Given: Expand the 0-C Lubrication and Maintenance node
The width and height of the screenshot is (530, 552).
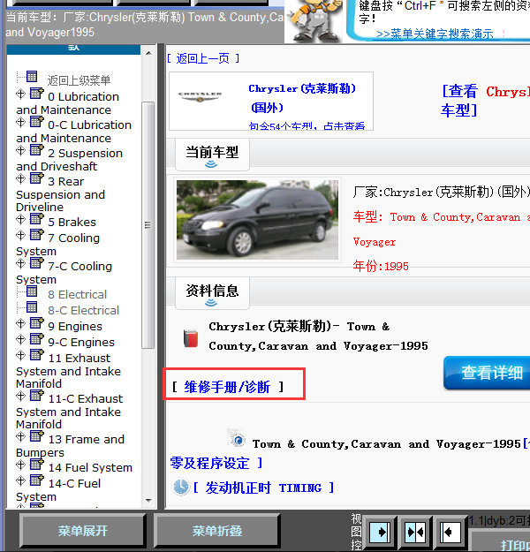Looking at the screenshot, I should click(20, 122).
